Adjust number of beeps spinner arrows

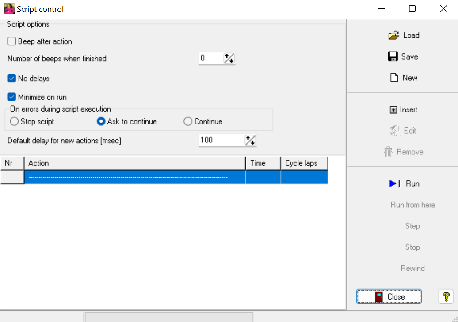(x=229, y=58)
